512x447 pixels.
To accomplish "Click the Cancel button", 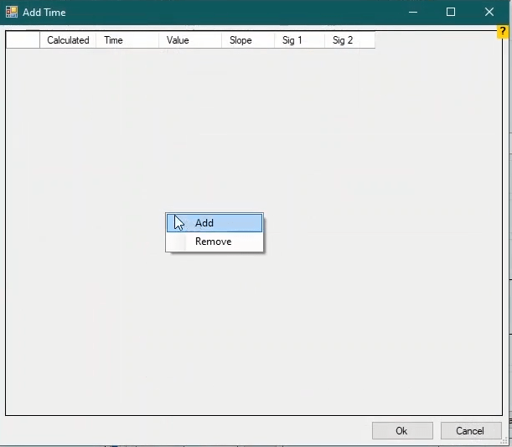I will (470, 431).
